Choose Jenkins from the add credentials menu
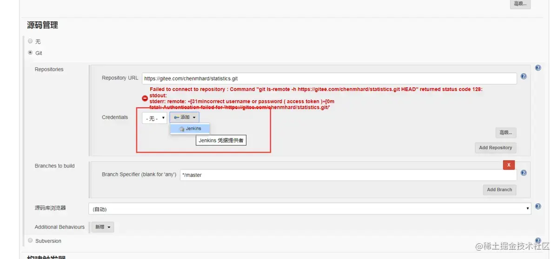This screenshot has height=259, width=558. pos(190,129)
